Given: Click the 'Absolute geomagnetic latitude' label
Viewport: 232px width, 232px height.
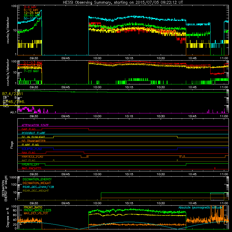Looking at the screenshot, I should 200,207.
